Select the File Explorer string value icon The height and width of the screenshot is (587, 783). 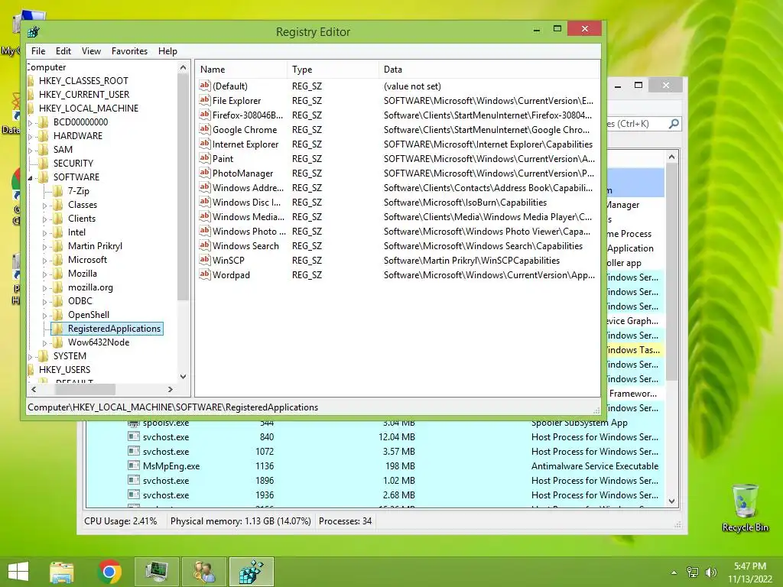pyautogui.click(x=204, y=100)
